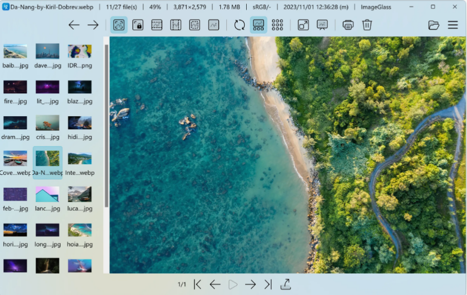Jump to the first image
The height and width of the screenshot is (295, 467).
(x=197, y=284)
